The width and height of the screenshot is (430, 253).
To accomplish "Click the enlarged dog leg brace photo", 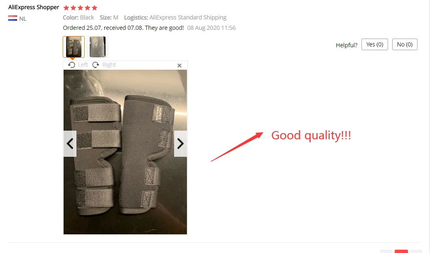I will pyautogui.click(x=125, y=152).
